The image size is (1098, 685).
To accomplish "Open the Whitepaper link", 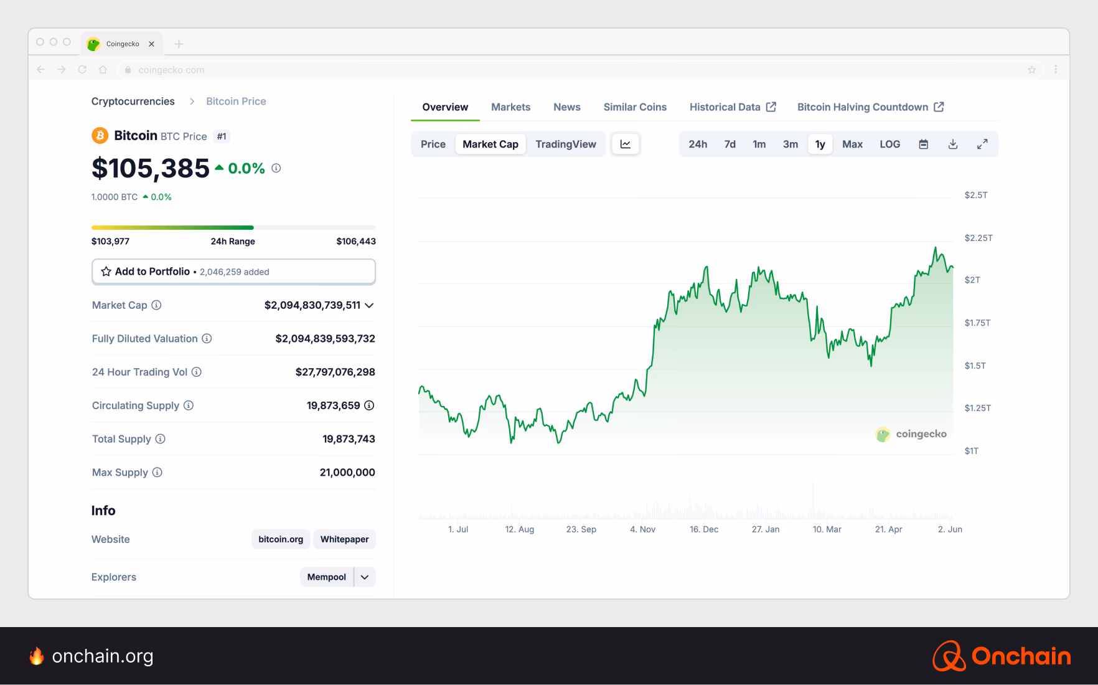I will 344,539.
